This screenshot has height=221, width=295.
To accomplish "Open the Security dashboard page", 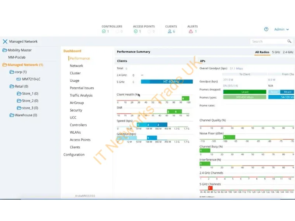I will 76,110.
